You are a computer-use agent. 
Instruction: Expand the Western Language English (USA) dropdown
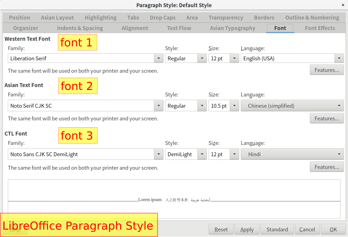click(339, 58)
